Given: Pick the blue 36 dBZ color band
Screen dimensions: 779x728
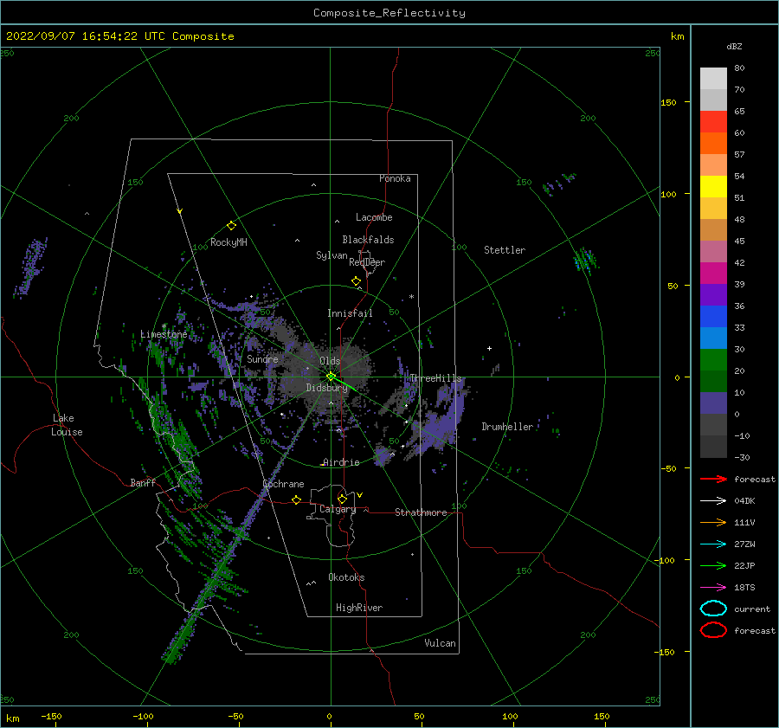Looking at the screenshot, I should (x=713, y=316).
